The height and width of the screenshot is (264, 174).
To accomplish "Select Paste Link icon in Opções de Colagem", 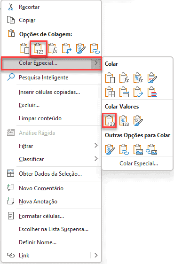I will click(x=95, y=49).
